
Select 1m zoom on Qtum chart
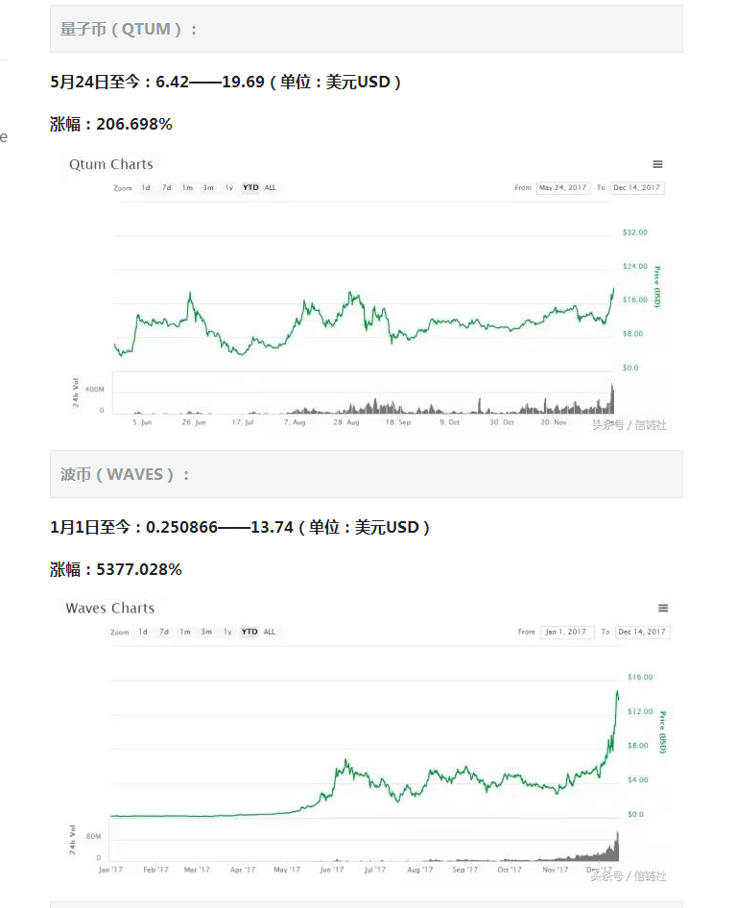click(188, 187)
